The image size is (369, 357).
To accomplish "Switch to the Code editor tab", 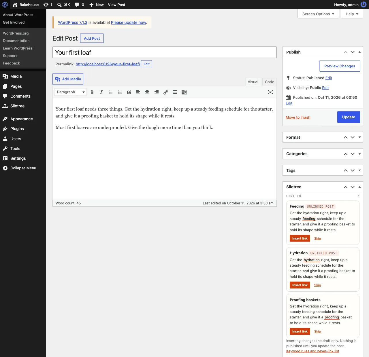I will tap(270, 82).
